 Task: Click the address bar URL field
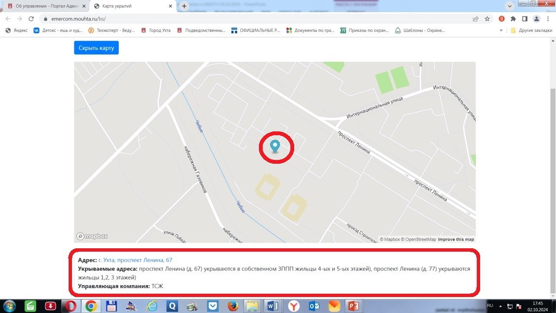(256, 19)
